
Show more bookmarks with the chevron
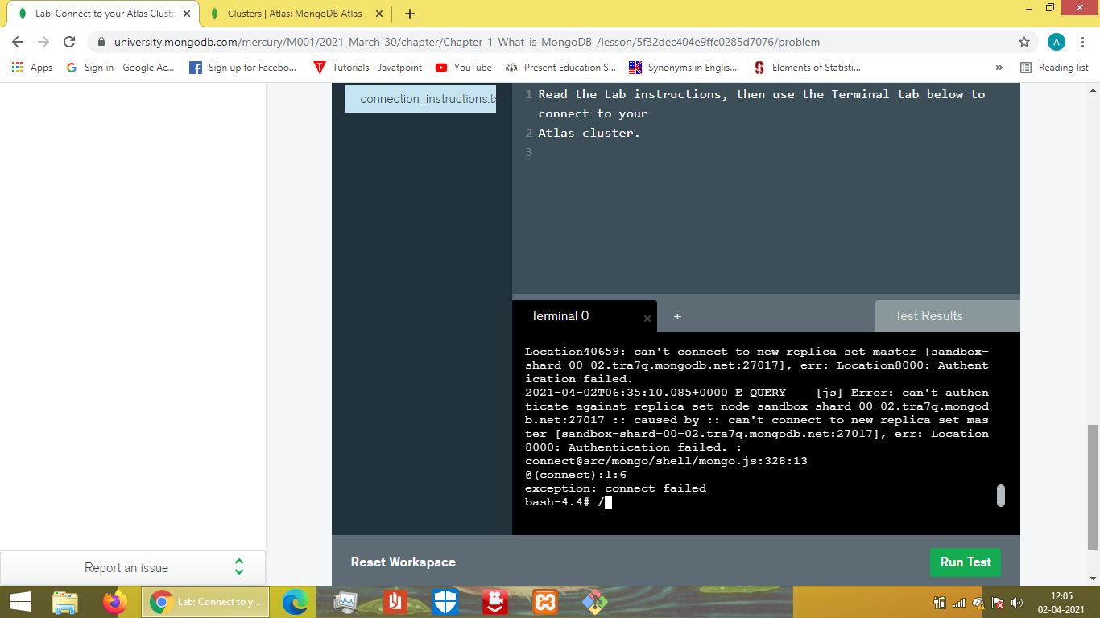pos(999,68)
